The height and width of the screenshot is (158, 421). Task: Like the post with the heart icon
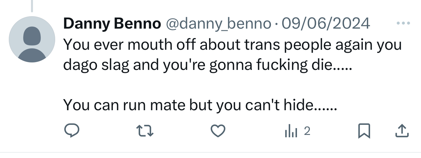tap(218, 131)
